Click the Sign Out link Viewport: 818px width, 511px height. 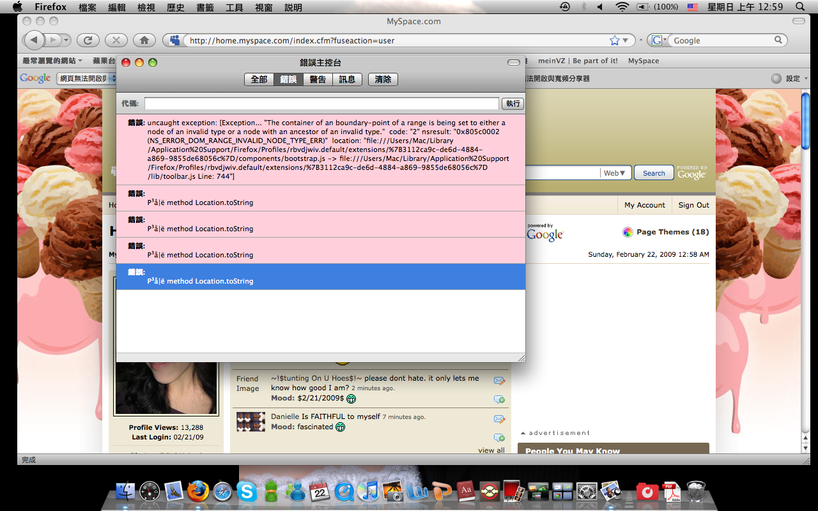point(693,205)
